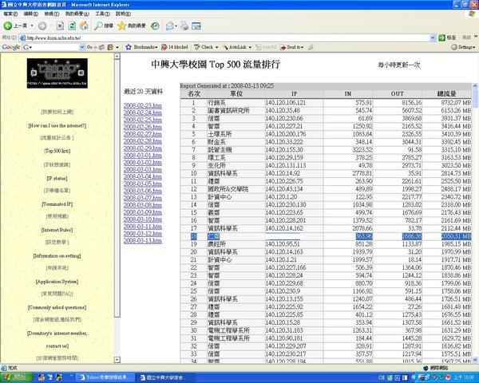The image size is (479, 383).
Task: Click AutoLink on the Google toolbar
Action: click(x=234, y=47)
